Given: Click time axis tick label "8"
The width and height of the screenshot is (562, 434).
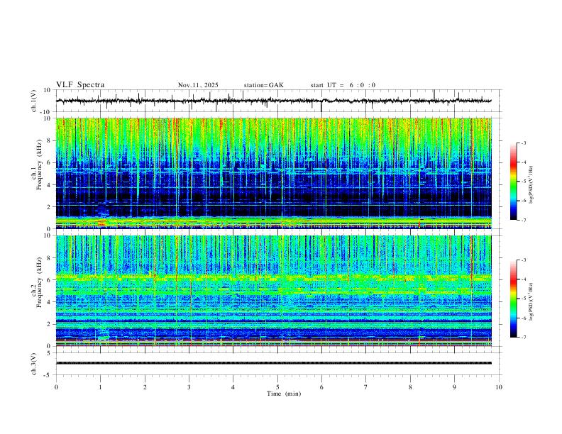Looking at the screenshot, I should [x=410, y=387].
